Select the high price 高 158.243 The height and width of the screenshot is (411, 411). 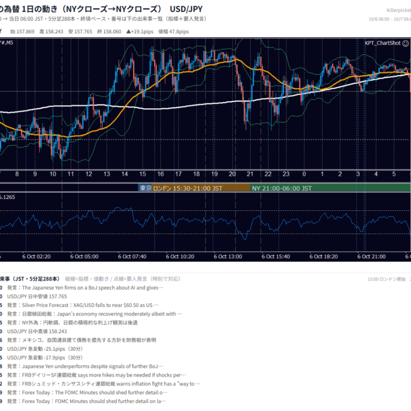tap(51, 31)
